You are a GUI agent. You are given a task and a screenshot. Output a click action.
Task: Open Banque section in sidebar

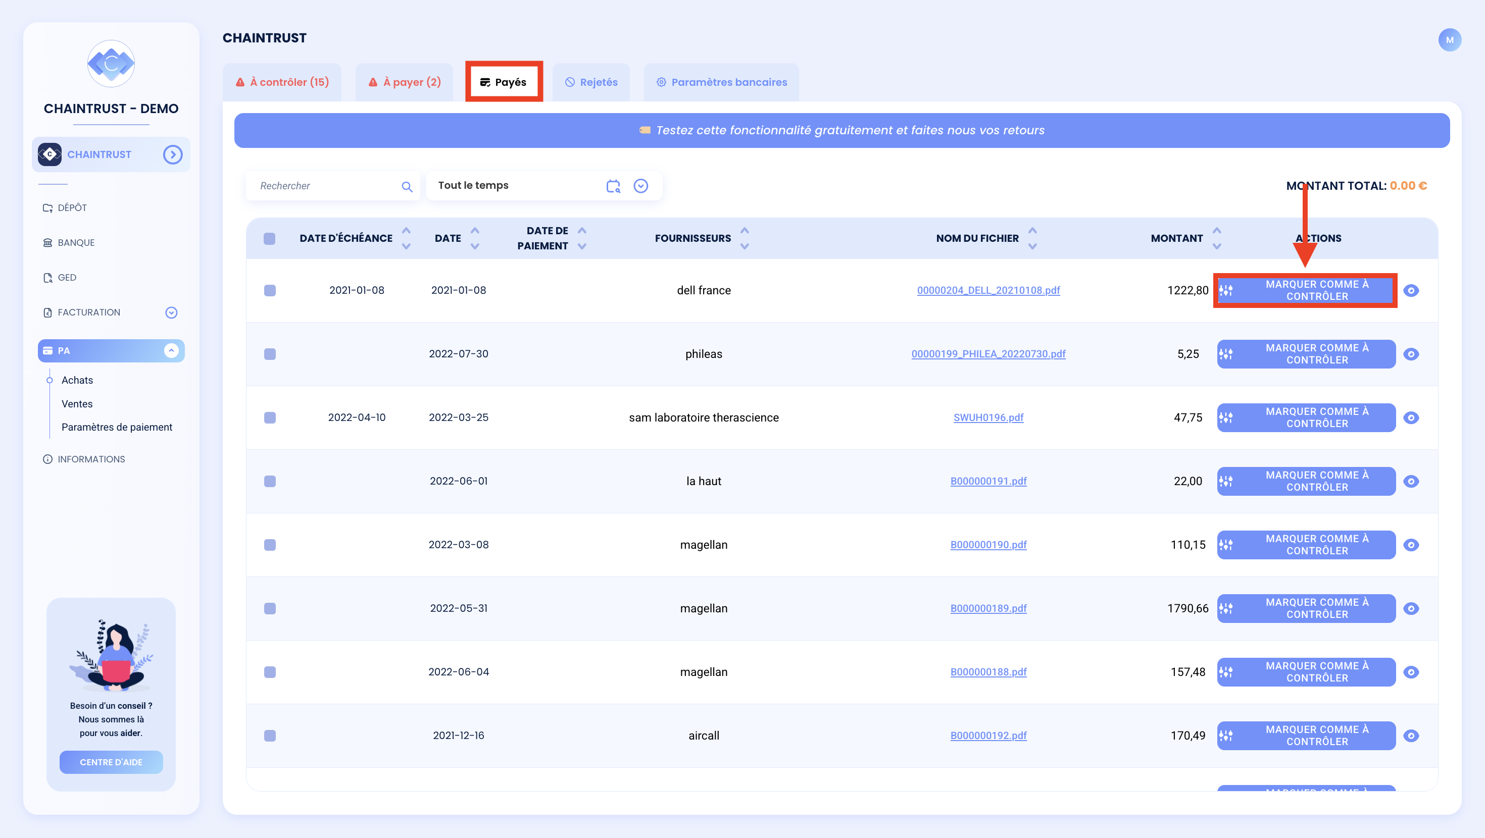[76, 243]
